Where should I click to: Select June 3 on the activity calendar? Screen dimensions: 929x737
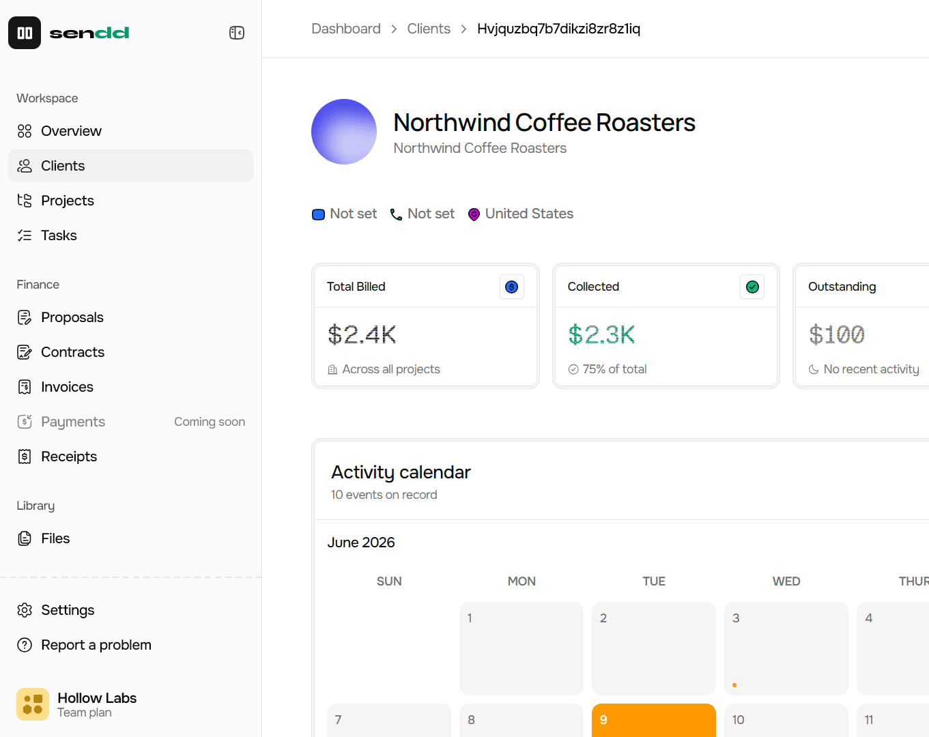click(x=786, y=648)
